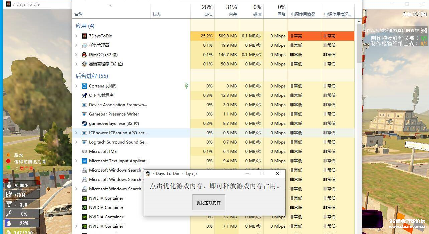Click the 7DaysToDie process icon

84,36
